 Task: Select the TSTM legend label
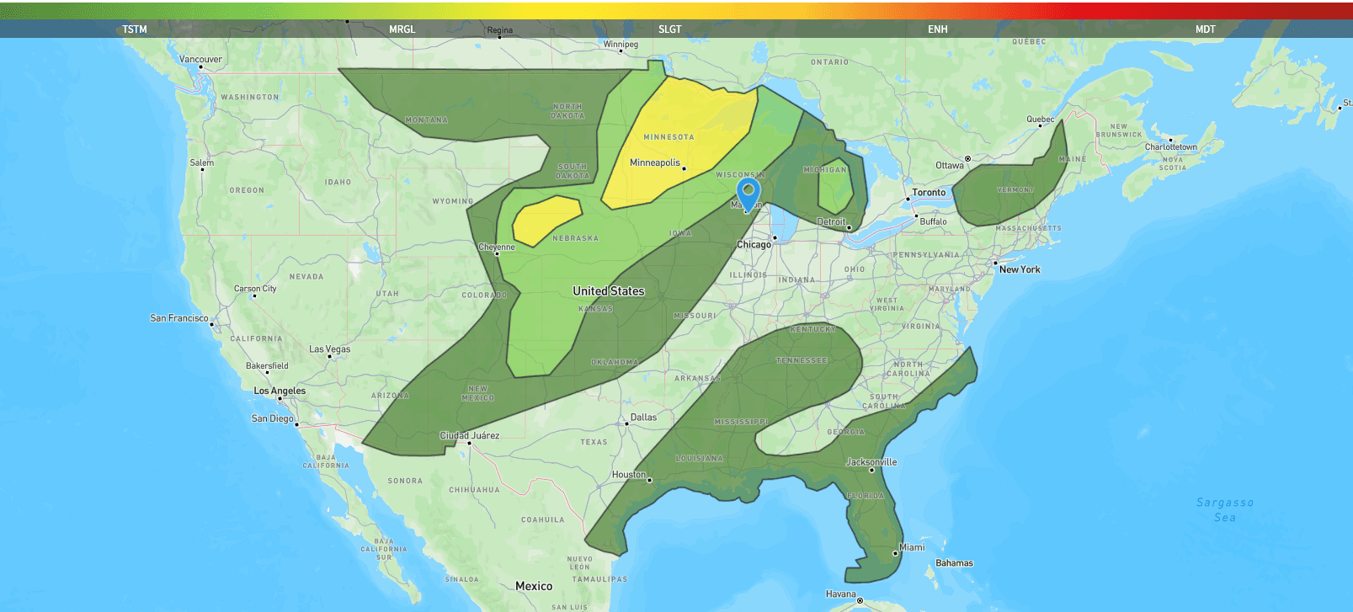(x=135, y=29)
